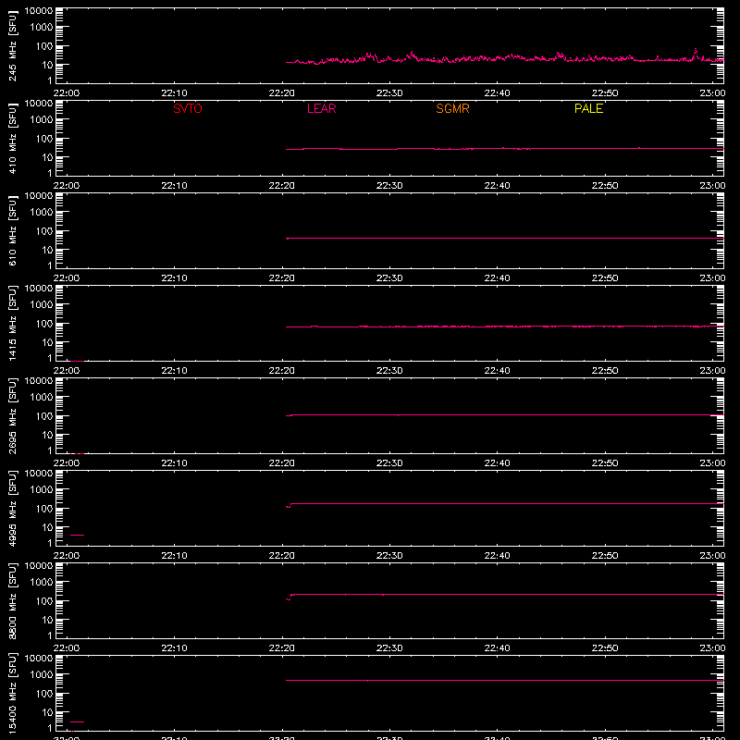Click the short trace segment at 22:00 in 15400 MHz plot
Screen dimensions: 740x740
tap(77, 722)
